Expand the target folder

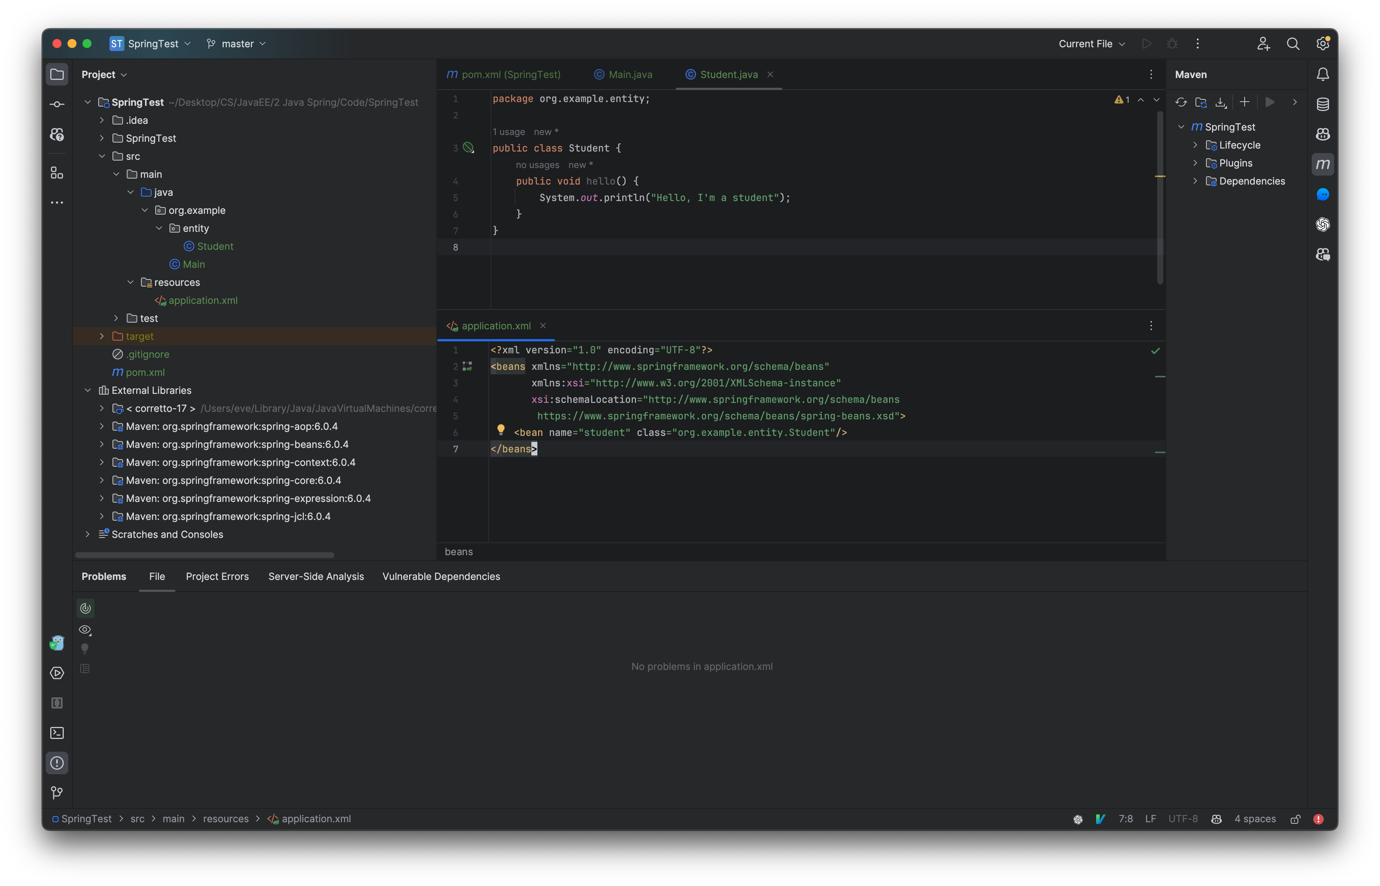click(x=102, y=336)
